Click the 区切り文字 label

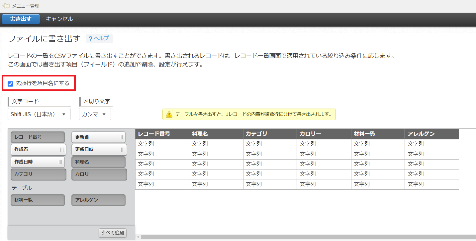pyautogui.click(x=97, y=101)
